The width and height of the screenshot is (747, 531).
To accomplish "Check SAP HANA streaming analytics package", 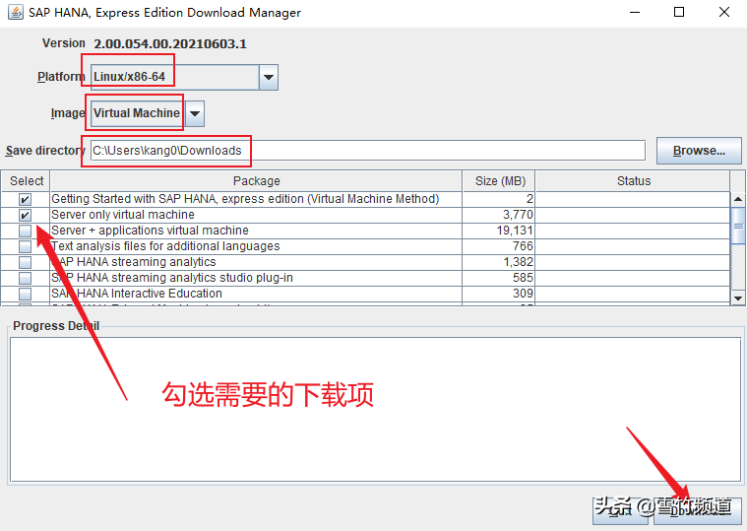I will pyautogui.click(x=25, y=262).
